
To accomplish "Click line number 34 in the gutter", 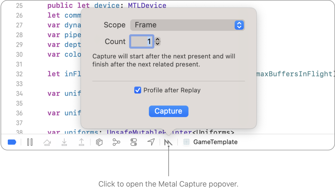I will (x=19, y=94).
